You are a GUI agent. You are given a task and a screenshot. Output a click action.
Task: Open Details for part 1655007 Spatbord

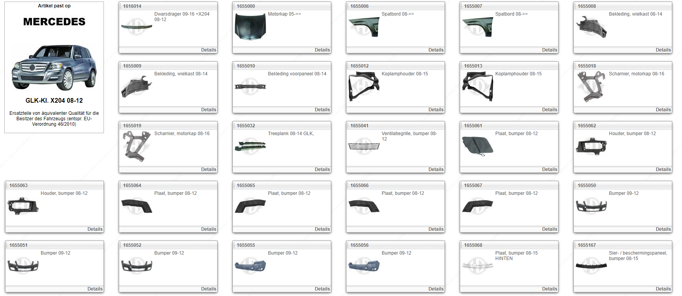(550, 50)
